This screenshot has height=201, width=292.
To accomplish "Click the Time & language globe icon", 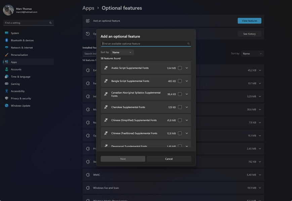I will click(x=6, y=76).
